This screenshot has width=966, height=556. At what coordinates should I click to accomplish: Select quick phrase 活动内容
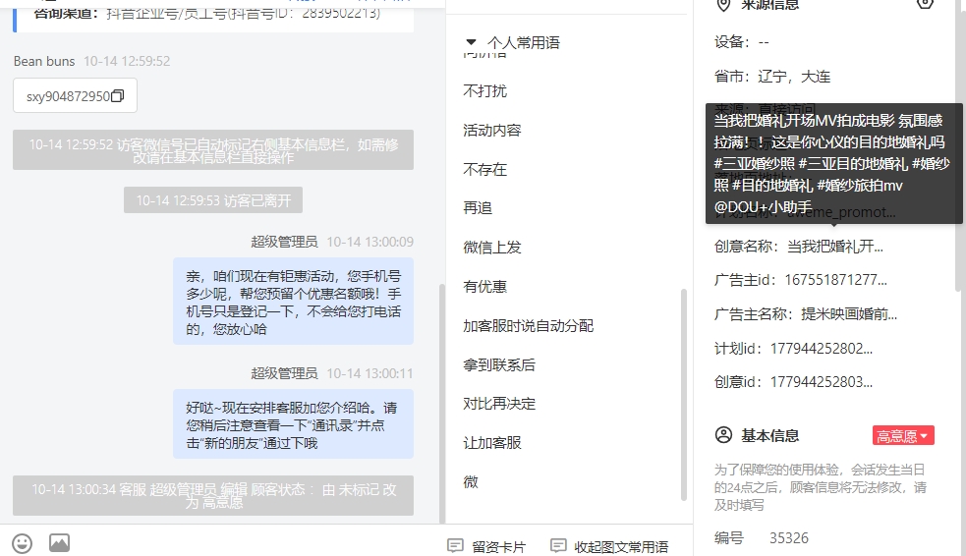492,131
